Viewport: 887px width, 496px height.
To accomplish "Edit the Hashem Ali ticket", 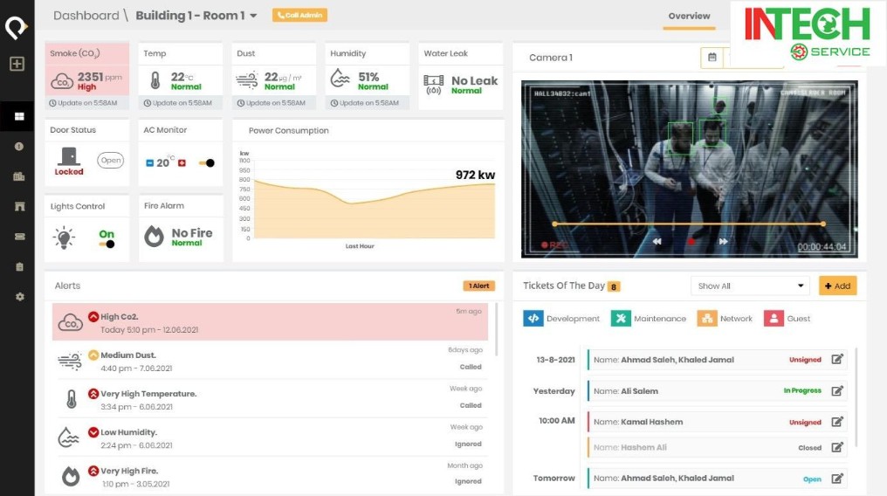I will click(837, 447).
